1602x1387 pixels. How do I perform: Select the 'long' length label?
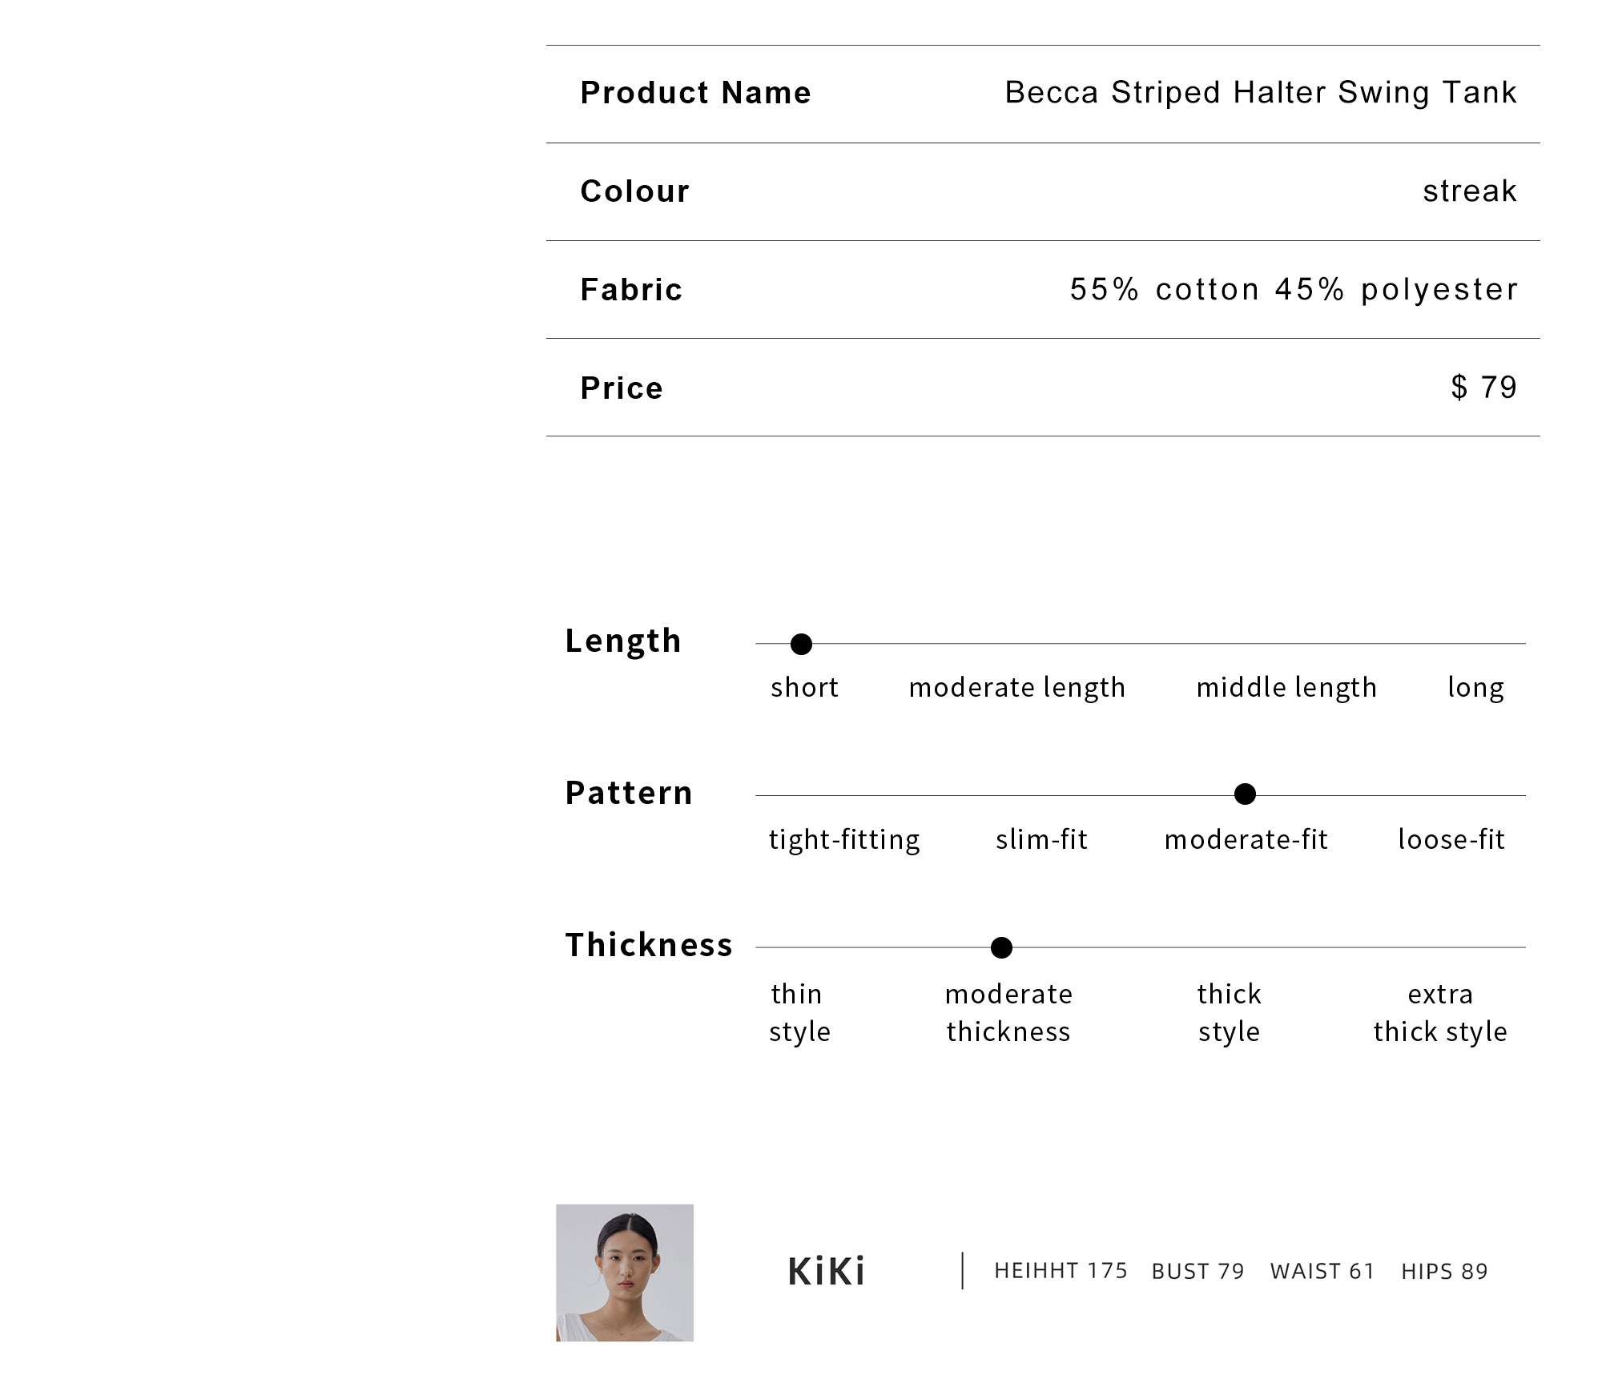(1475, 688)
